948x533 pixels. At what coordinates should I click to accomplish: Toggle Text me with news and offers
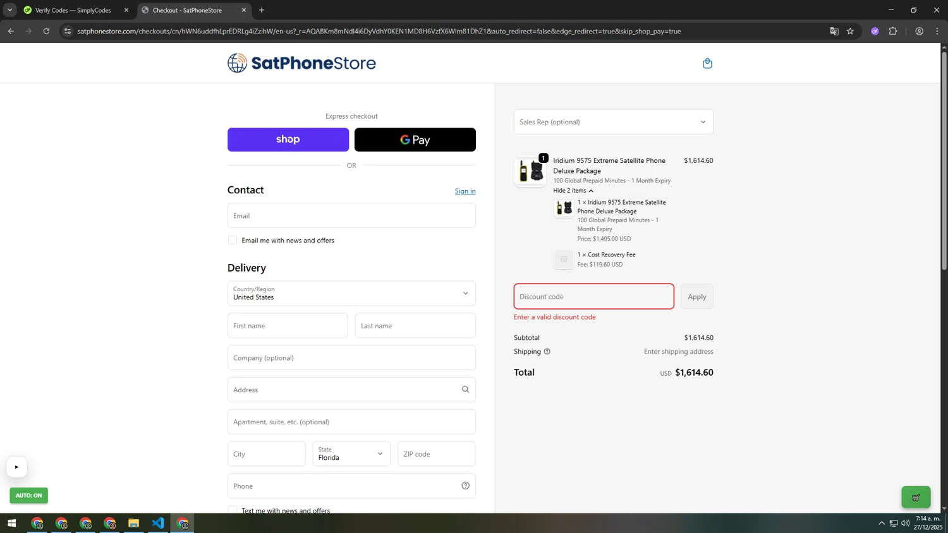[x=233, y=510]
